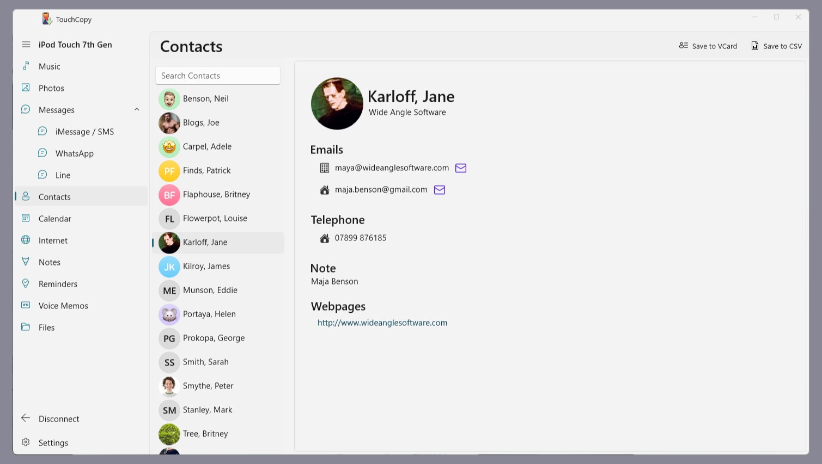Click the iMessage / SMS bubble icon
The height and width of the screenshot is (464, 822).
(42, 131)
